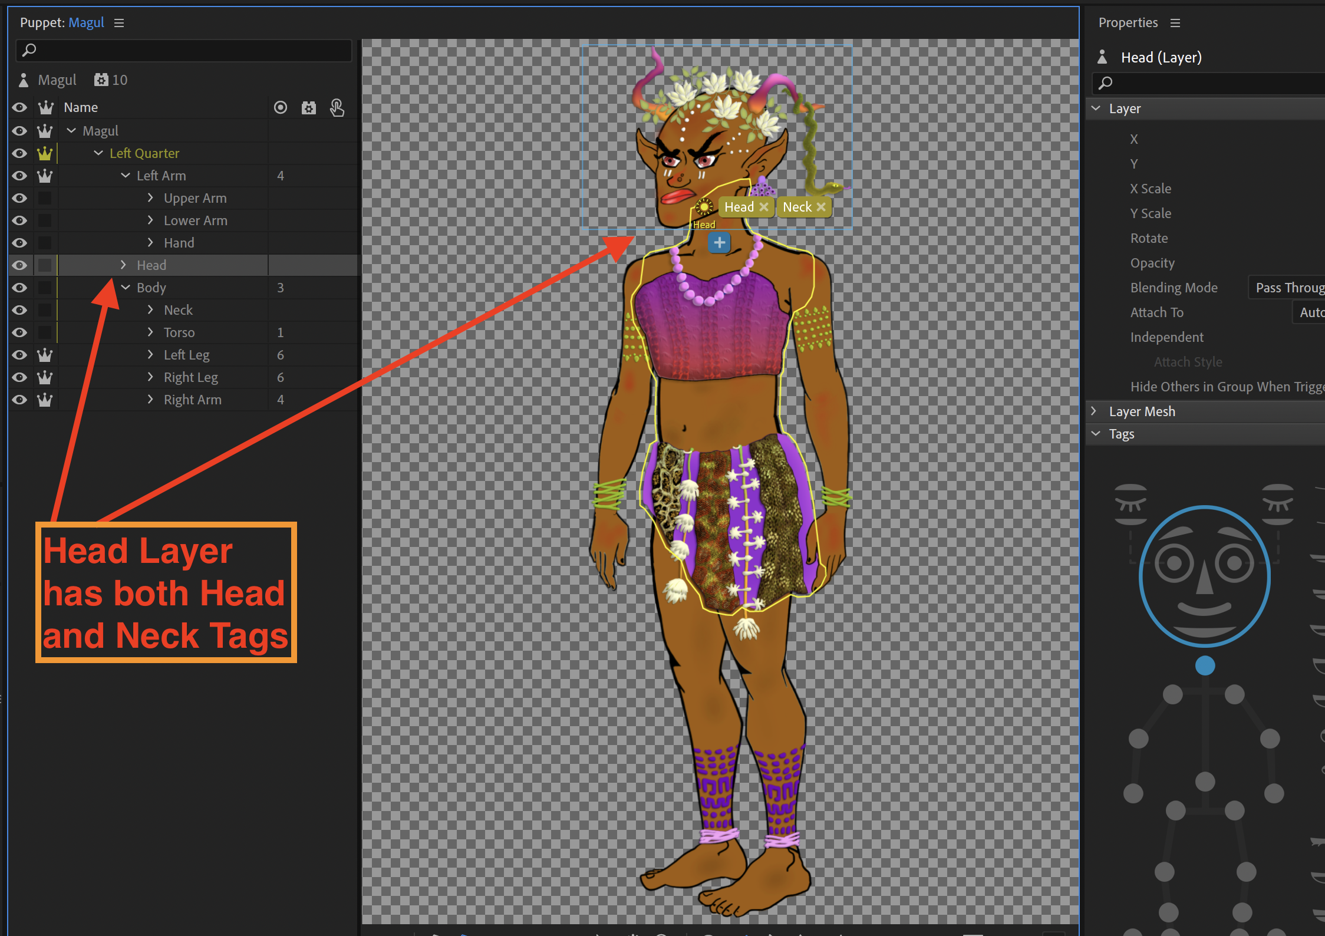This screenshot has width=1325, height=936.
Task: Open the Properties panel hamburger menu
Action: 1175,22
